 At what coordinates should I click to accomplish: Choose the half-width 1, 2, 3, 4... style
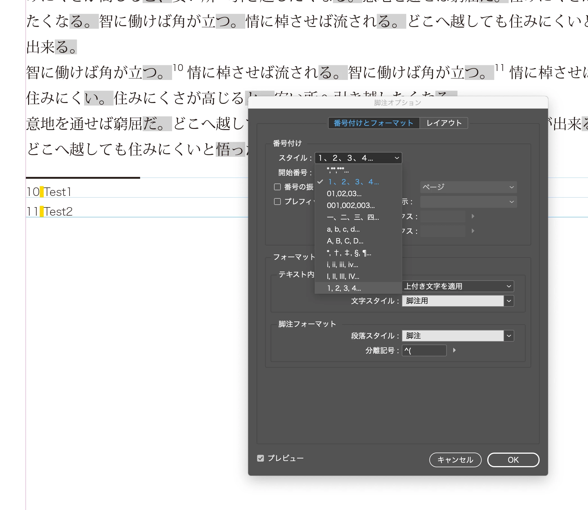(344, 288)
